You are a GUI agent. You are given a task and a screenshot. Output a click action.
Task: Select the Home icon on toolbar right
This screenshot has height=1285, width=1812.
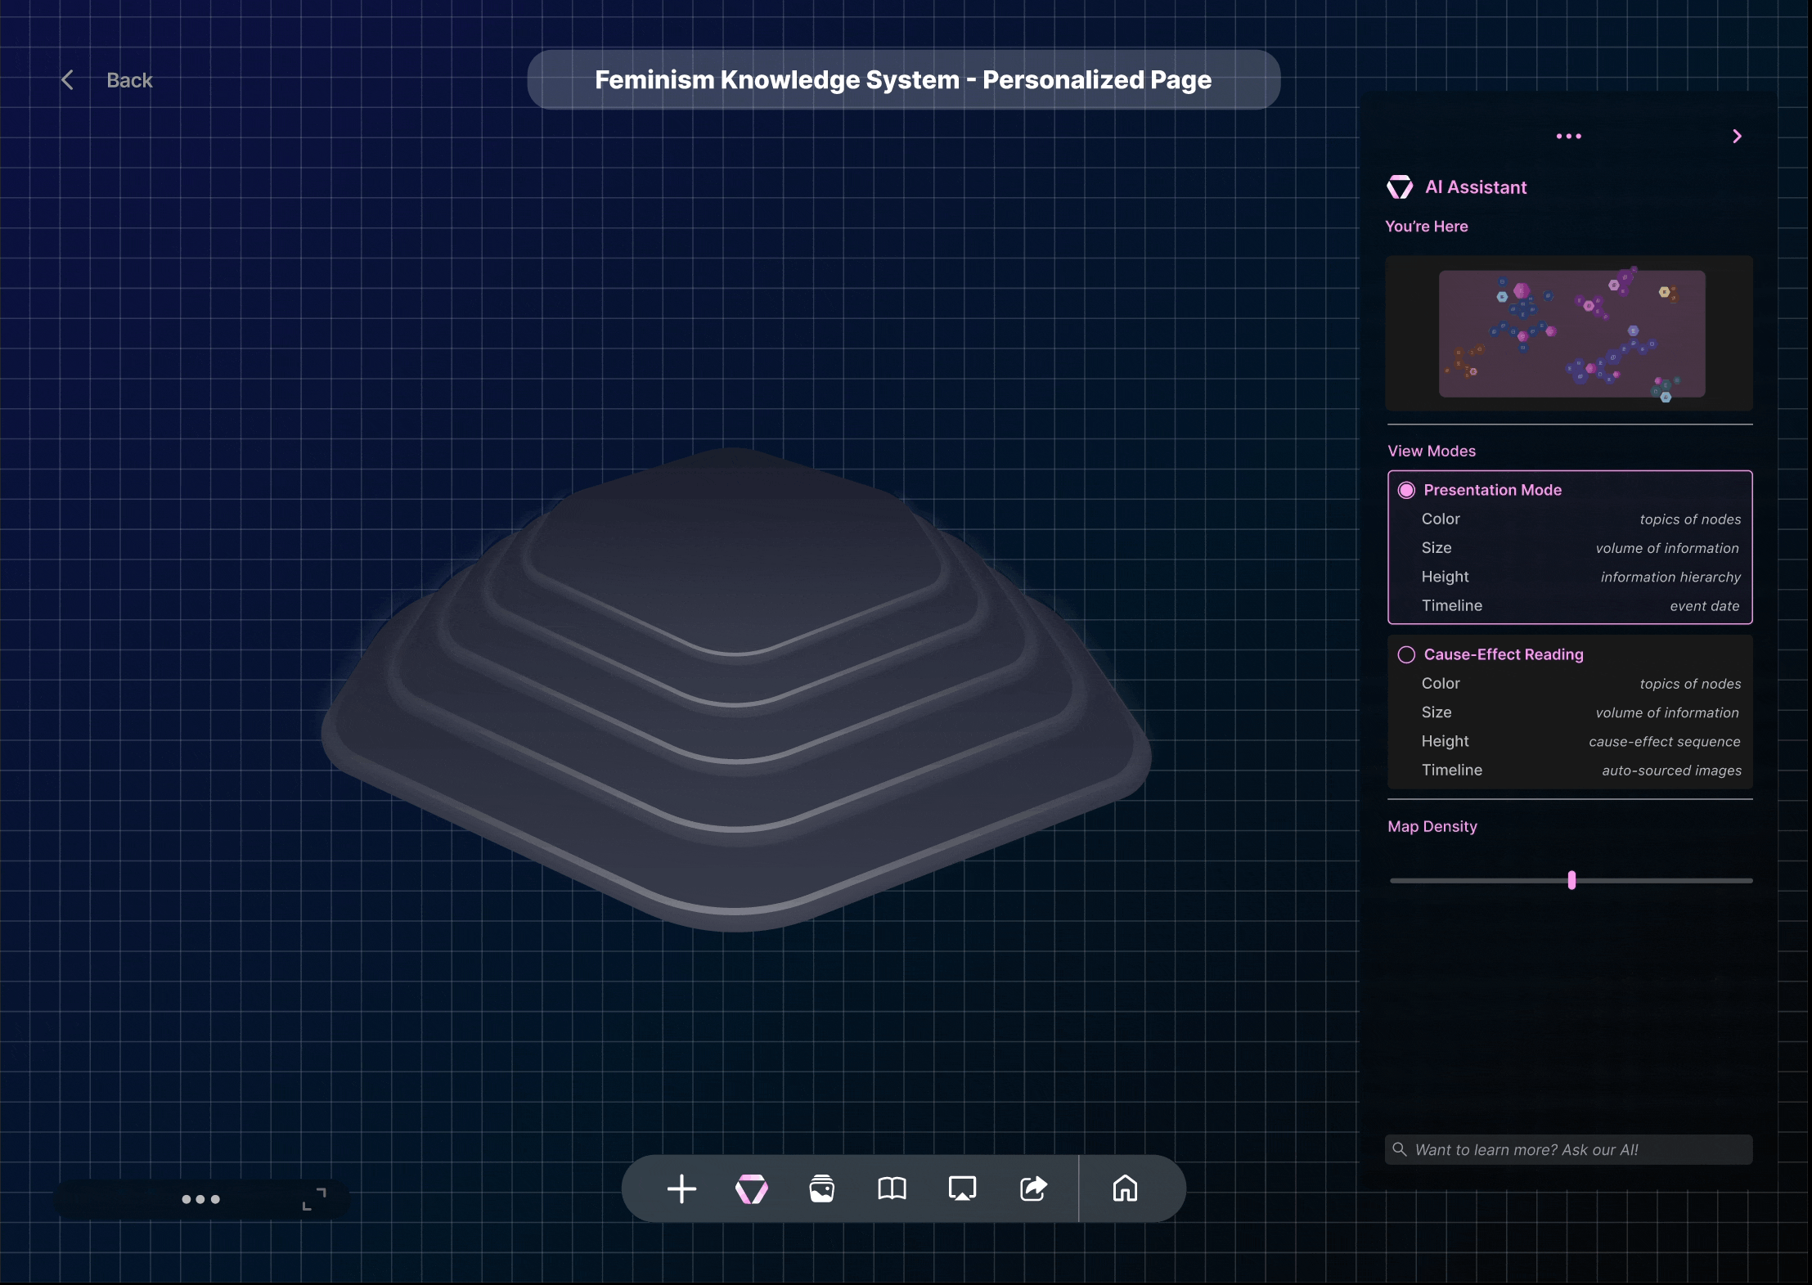click(1126, 1189)
